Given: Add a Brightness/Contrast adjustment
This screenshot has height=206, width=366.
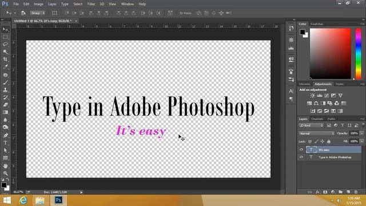Looking at the screenshot, I should tap(312, 96).
